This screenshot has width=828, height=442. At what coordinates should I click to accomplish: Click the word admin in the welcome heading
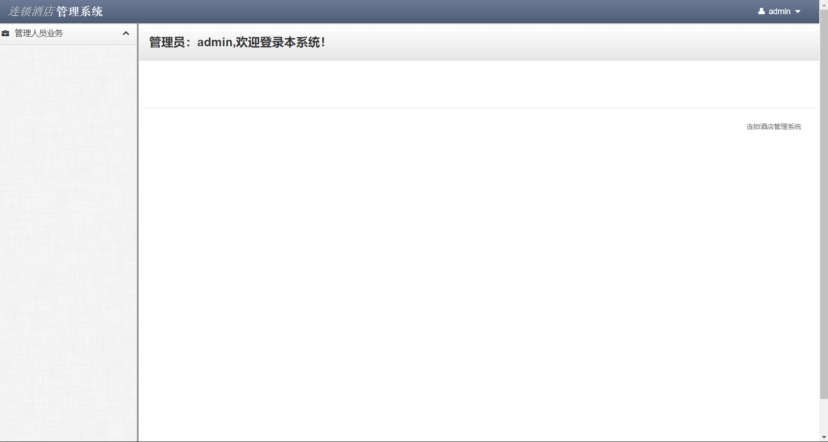pyautogui.click(x=215, y=43)
